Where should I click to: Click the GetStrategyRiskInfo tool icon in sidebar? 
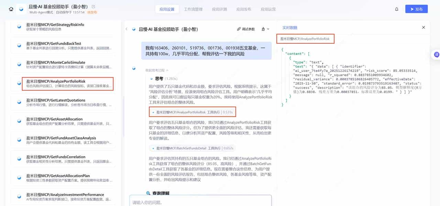point(19,26)
